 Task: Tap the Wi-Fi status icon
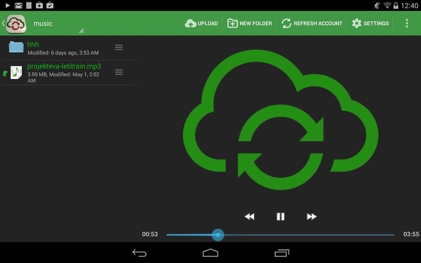[387, 6]
